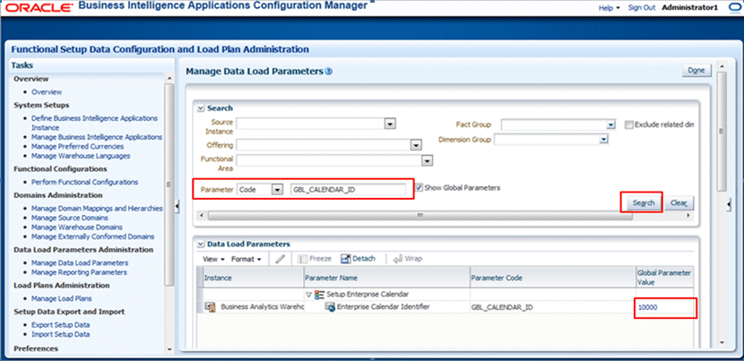
Task: Click the GBL_CALENDAR_ID parameter code cell
Action: coord(502,307)
